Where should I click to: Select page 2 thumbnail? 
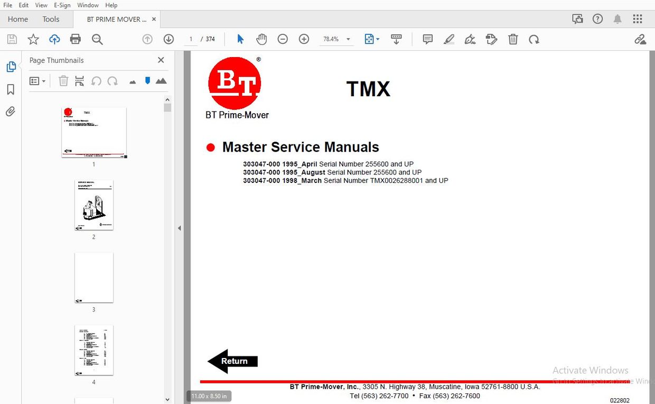coord(94,205)
